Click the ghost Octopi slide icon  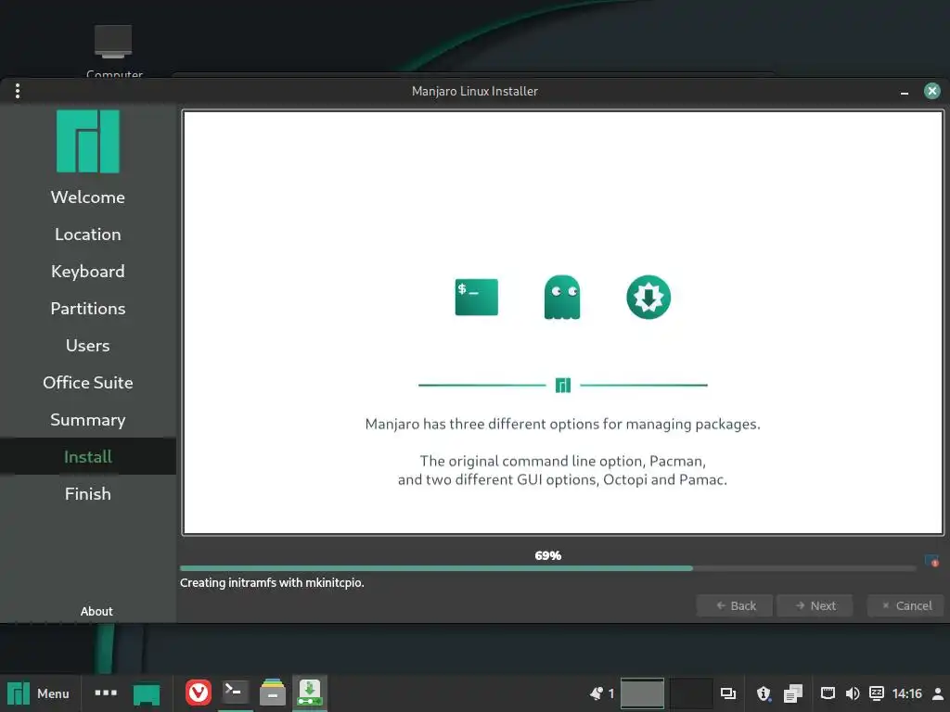click(x=562, y=297)
